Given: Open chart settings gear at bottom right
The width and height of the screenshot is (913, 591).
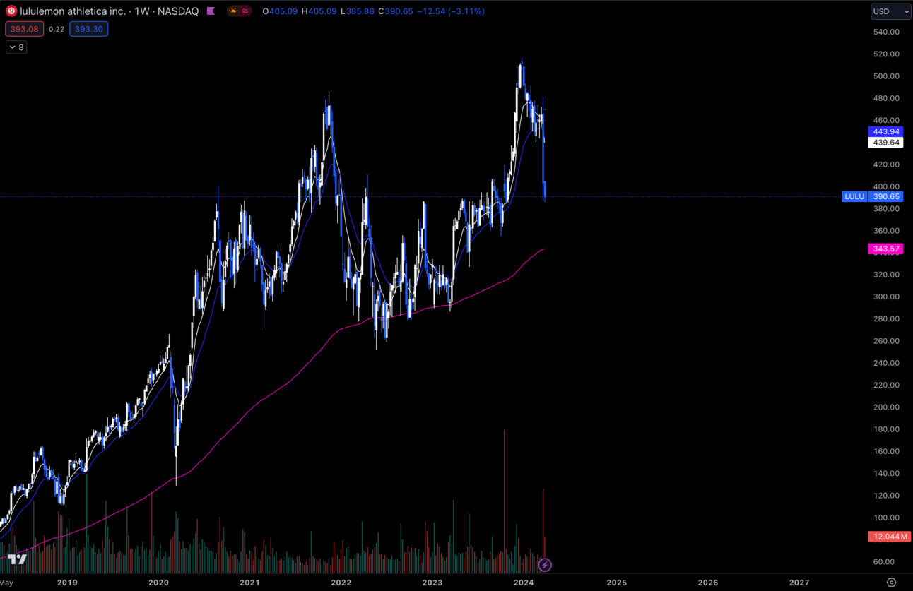Looking at the screenshot, I should (891, 583).
